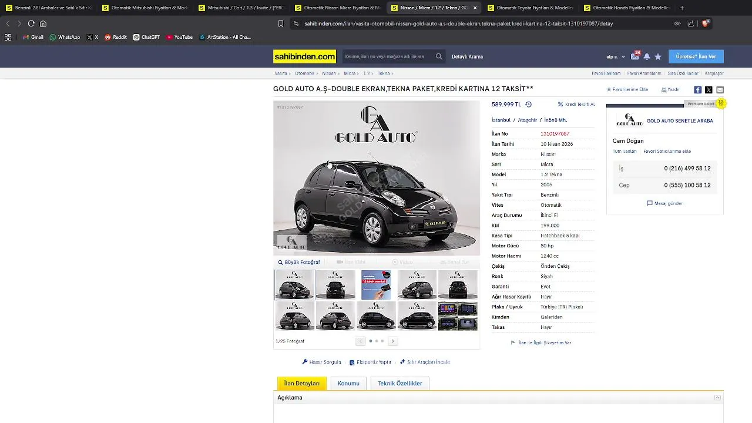752x423 pixels.
Task: Switch to Otomatik Honda Fiyatları tab
Action: tap(626, 8)
